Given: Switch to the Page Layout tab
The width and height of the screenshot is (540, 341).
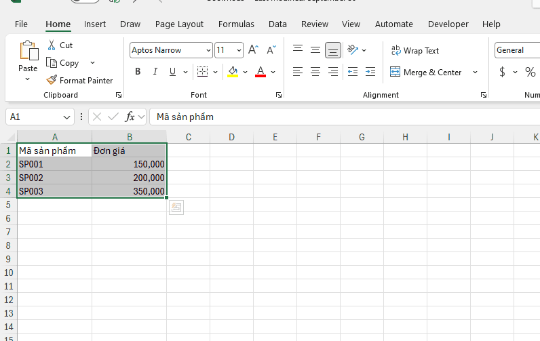Looking at the screenshot, I should tap(179, 24).
